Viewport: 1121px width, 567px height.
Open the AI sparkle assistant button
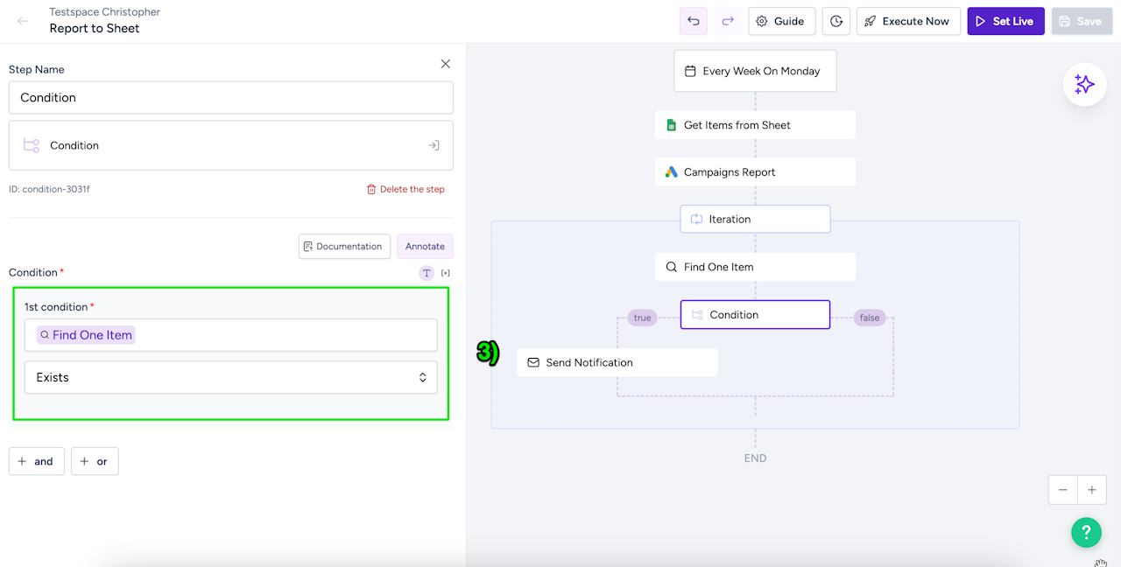1084,85
